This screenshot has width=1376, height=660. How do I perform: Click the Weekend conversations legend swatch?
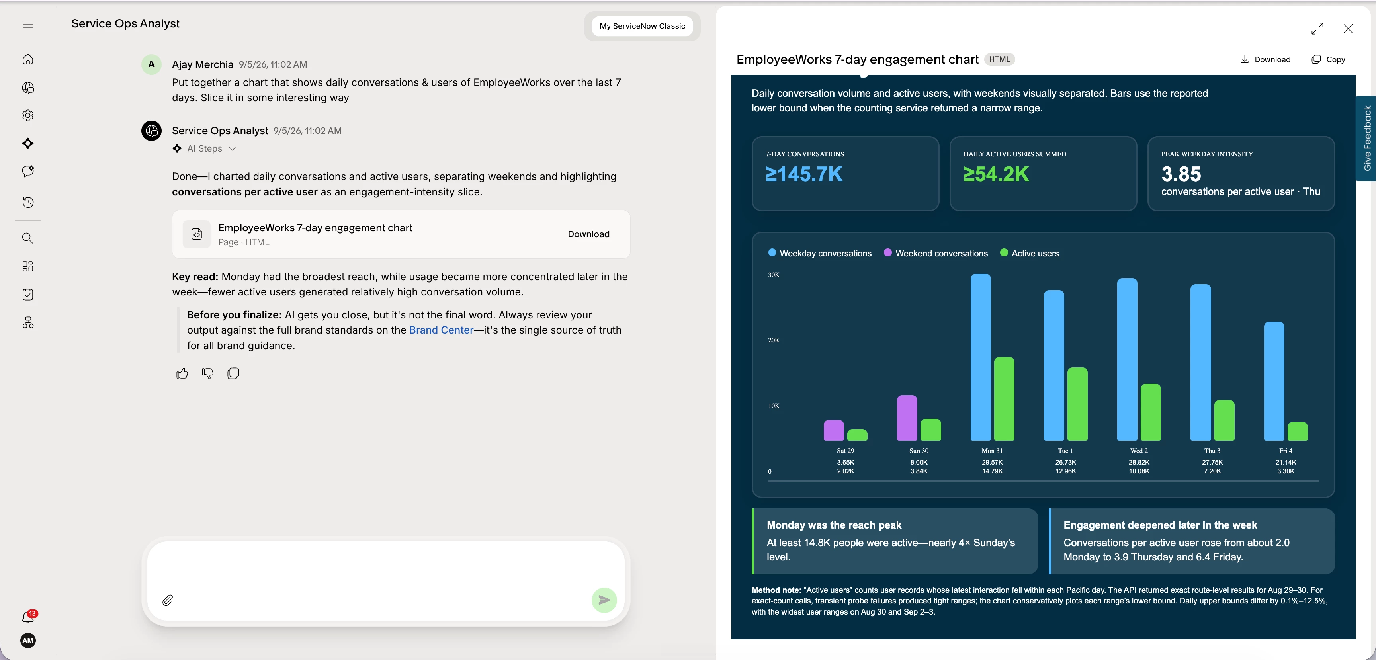(888, 252)
